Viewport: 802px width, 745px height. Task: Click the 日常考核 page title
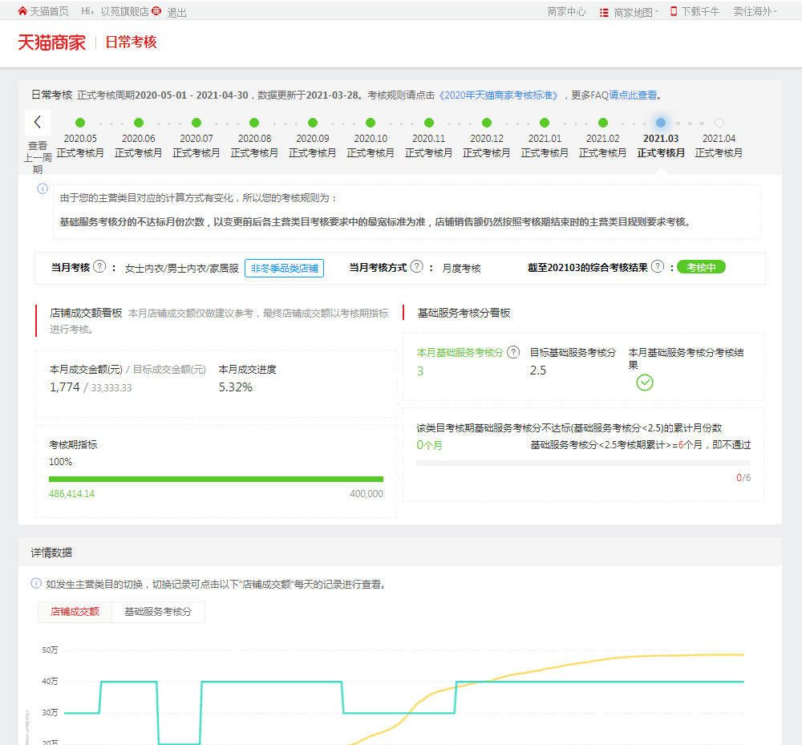(131, 43)
